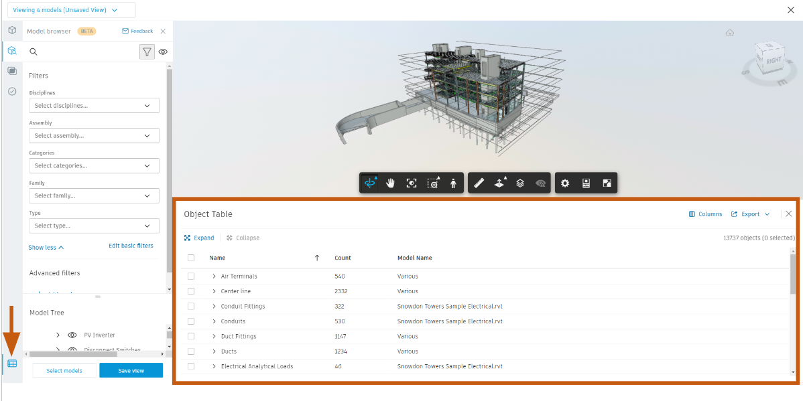Expand the Duct Fittings row

214,336
